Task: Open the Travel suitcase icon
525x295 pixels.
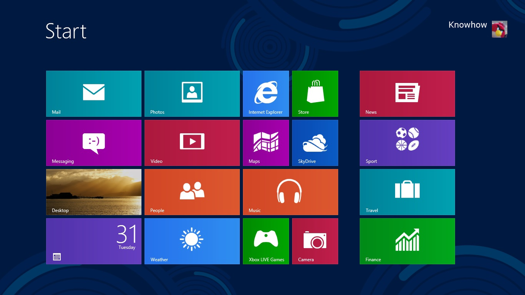Action: coord(407,189)
